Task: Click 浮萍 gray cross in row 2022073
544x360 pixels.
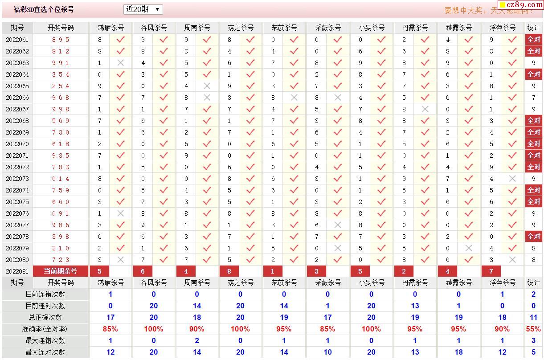Action: [512, 179]
